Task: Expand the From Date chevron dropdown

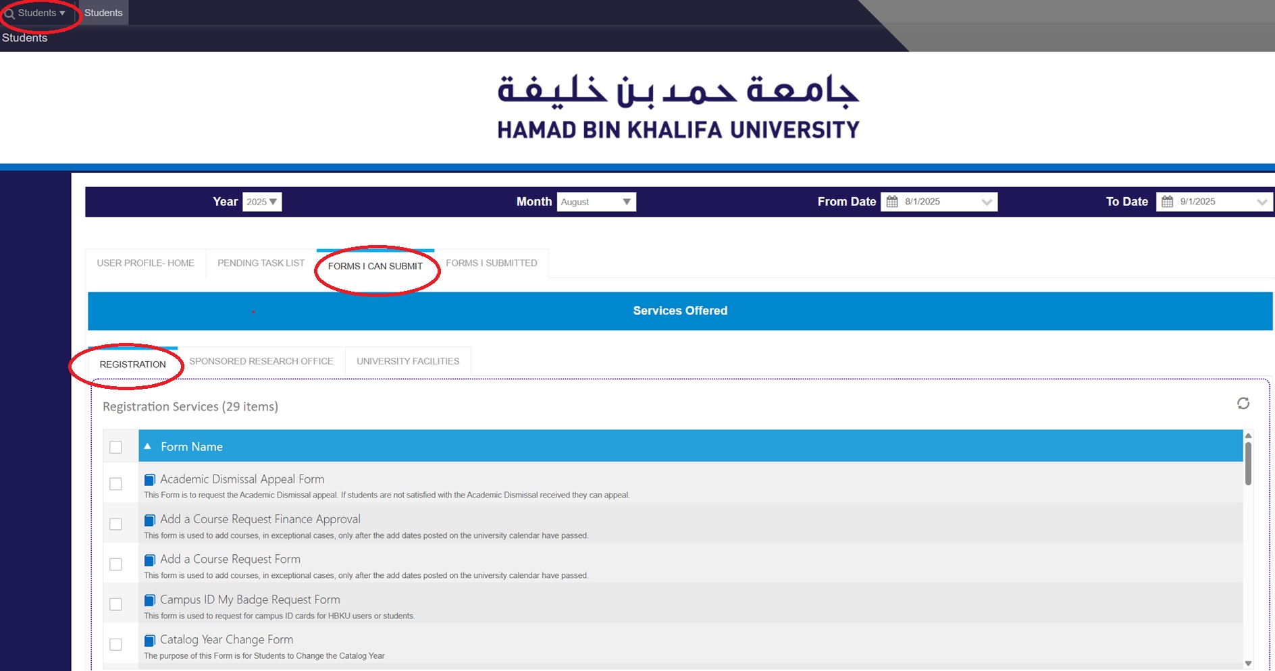Action: (987, 202)
